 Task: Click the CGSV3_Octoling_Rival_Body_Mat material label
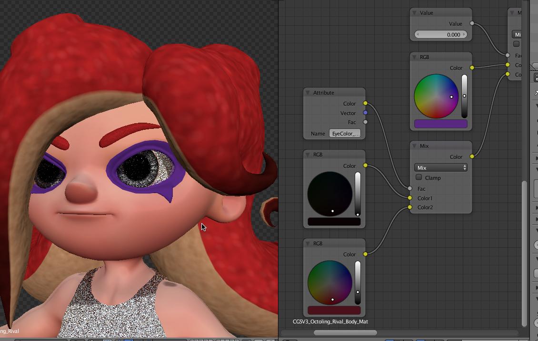click(x=330, y=322)
